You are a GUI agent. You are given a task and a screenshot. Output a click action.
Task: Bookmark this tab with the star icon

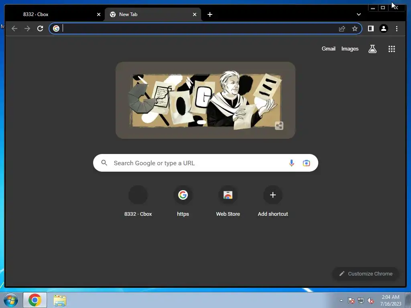click(355, 28)
